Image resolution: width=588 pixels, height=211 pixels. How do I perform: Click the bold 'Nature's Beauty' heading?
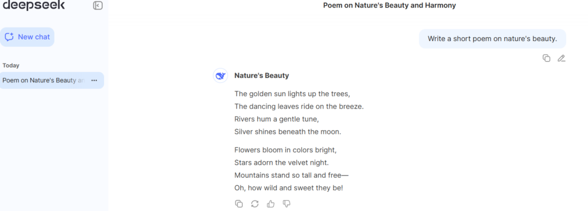click(x=261, y=75)
